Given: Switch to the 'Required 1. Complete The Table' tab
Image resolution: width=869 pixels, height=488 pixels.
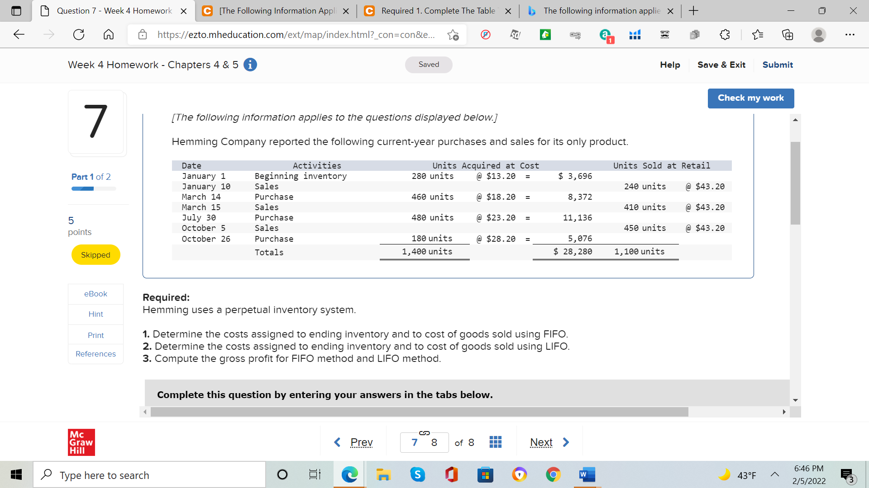Looking at the screenshot, I should [437, 11].
